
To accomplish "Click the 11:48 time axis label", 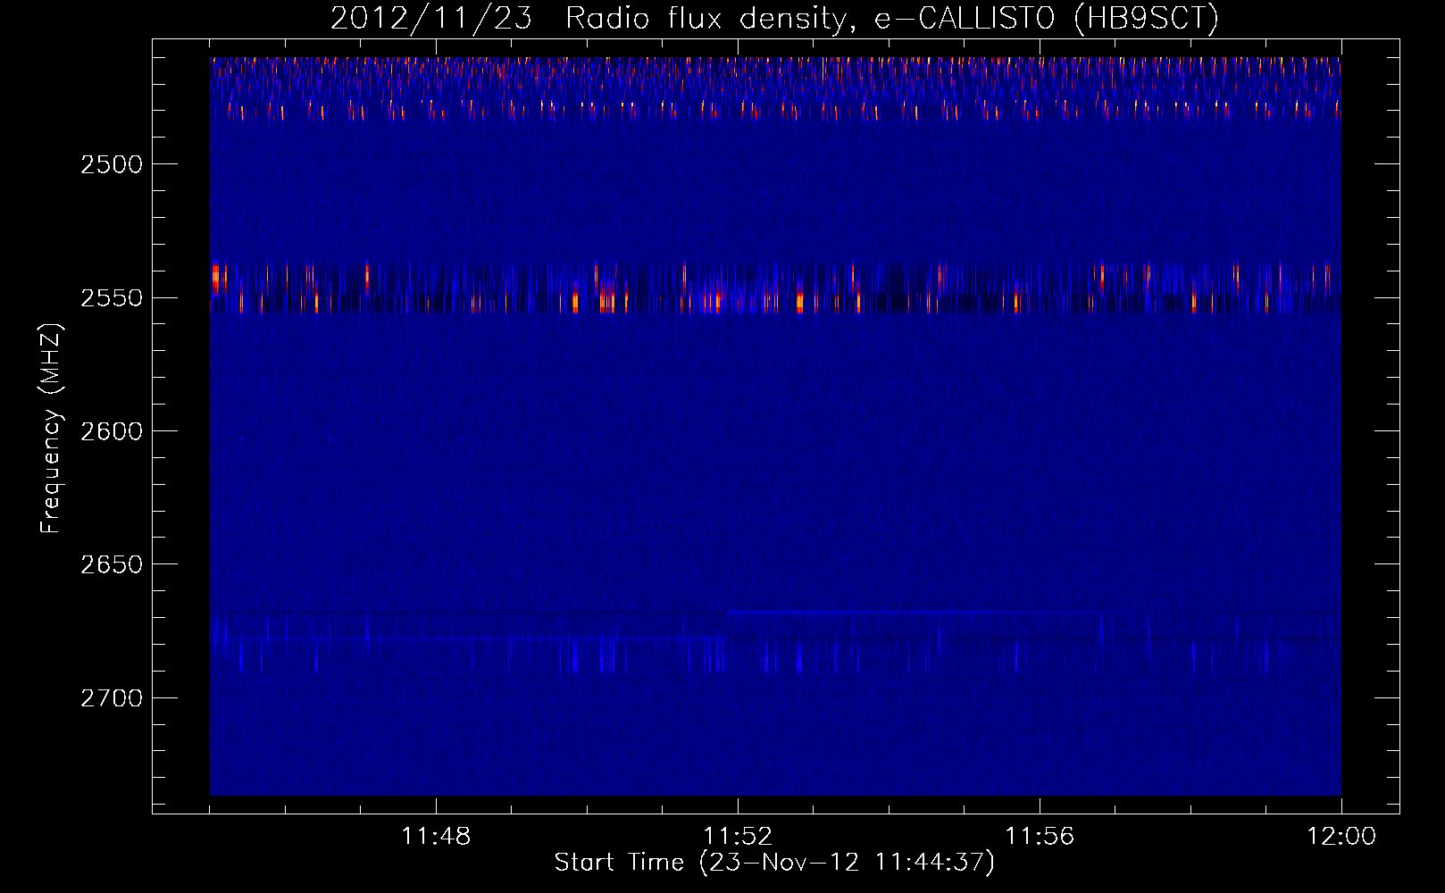I will pyautogui.click(x=436, y=837).
